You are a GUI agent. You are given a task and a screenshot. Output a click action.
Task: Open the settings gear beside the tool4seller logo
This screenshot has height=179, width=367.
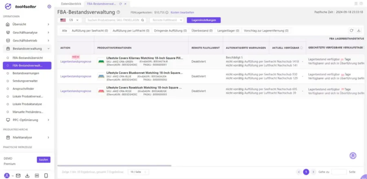[x=49, y=7]
